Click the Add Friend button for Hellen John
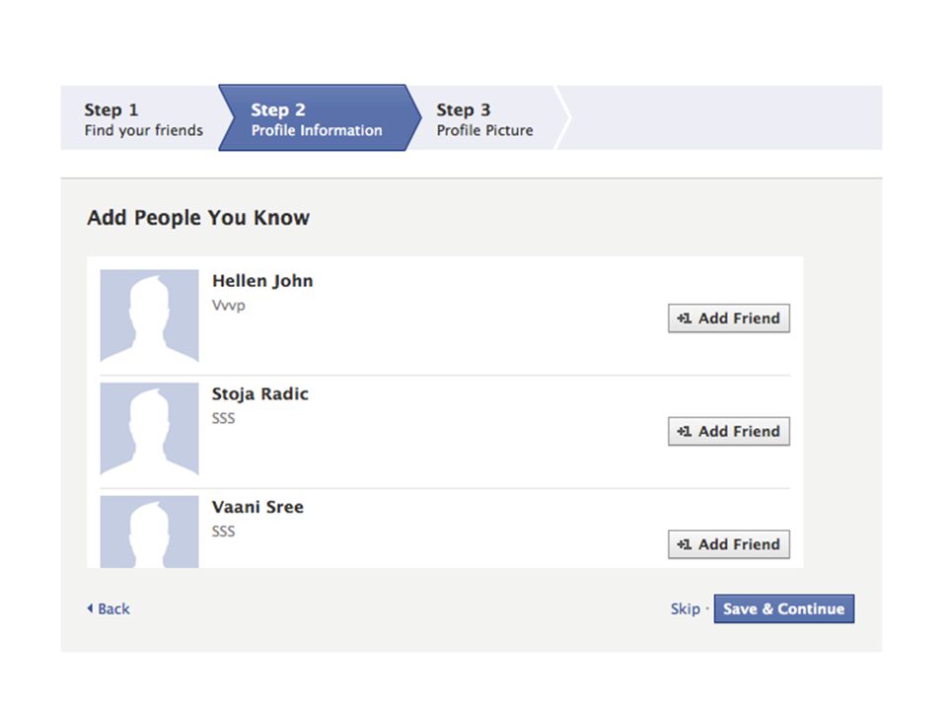The height and width of the screenshot is (710, 947). [x=728, y=319]
